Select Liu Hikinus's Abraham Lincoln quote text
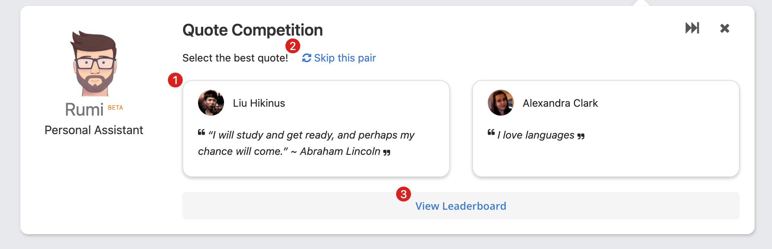Screen dimensions: 772x249 pyautogui.click(x=306, y=143)
